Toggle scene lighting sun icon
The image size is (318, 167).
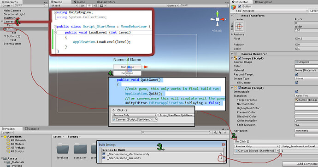point(89,6)
